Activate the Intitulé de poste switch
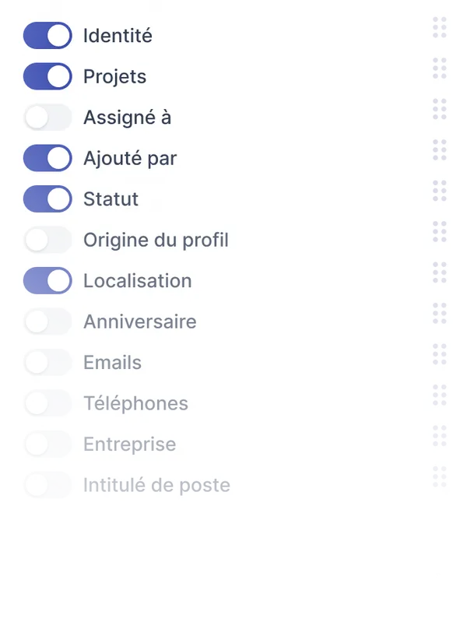467x636 pixels. (47, 485)
